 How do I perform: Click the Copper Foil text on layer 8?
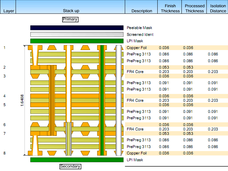(x=137, y=153)
